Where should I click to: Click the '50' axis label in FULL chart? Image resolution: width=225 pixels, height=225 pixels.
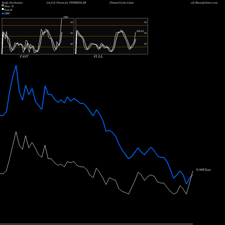click(145, 33)
